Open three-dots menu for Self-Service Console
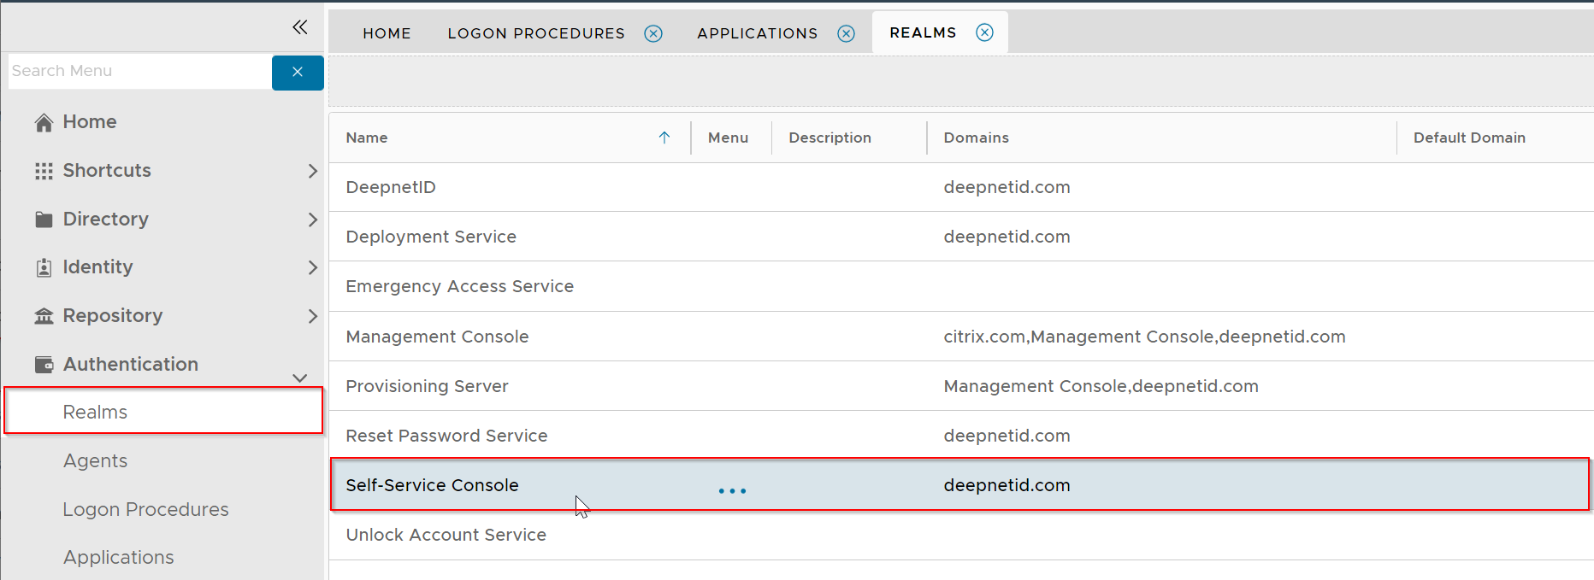 [x=732, y=490]
